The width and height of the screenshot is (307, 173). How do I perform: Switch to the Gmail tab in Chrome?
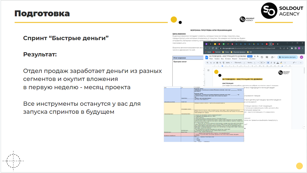tap(228, 44)
